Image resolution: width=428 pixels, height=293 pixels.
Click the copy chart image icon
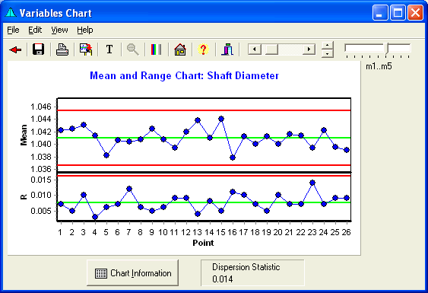(x=86, y=49)
